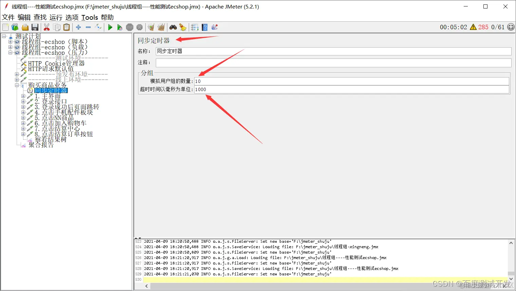Screen dimensions: 516x291
Task: Open the Tools menu
Action: point(90,17)
